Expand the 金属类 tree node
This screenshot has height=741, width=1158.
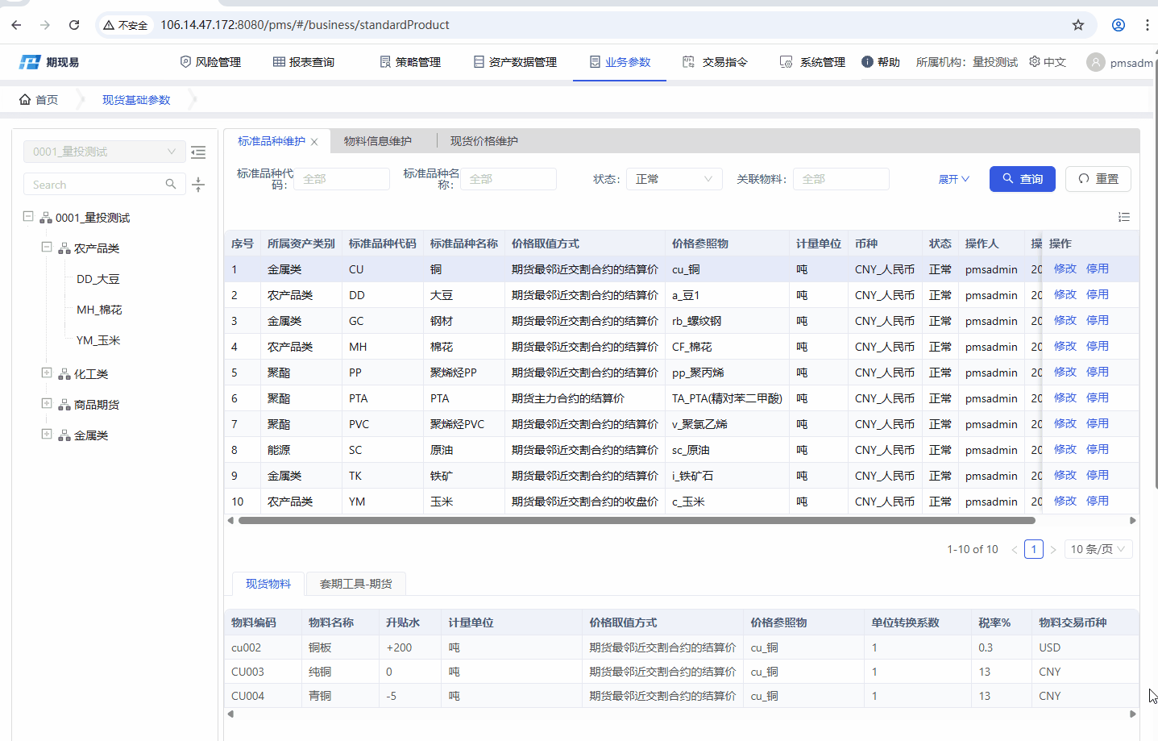(47, 434)
